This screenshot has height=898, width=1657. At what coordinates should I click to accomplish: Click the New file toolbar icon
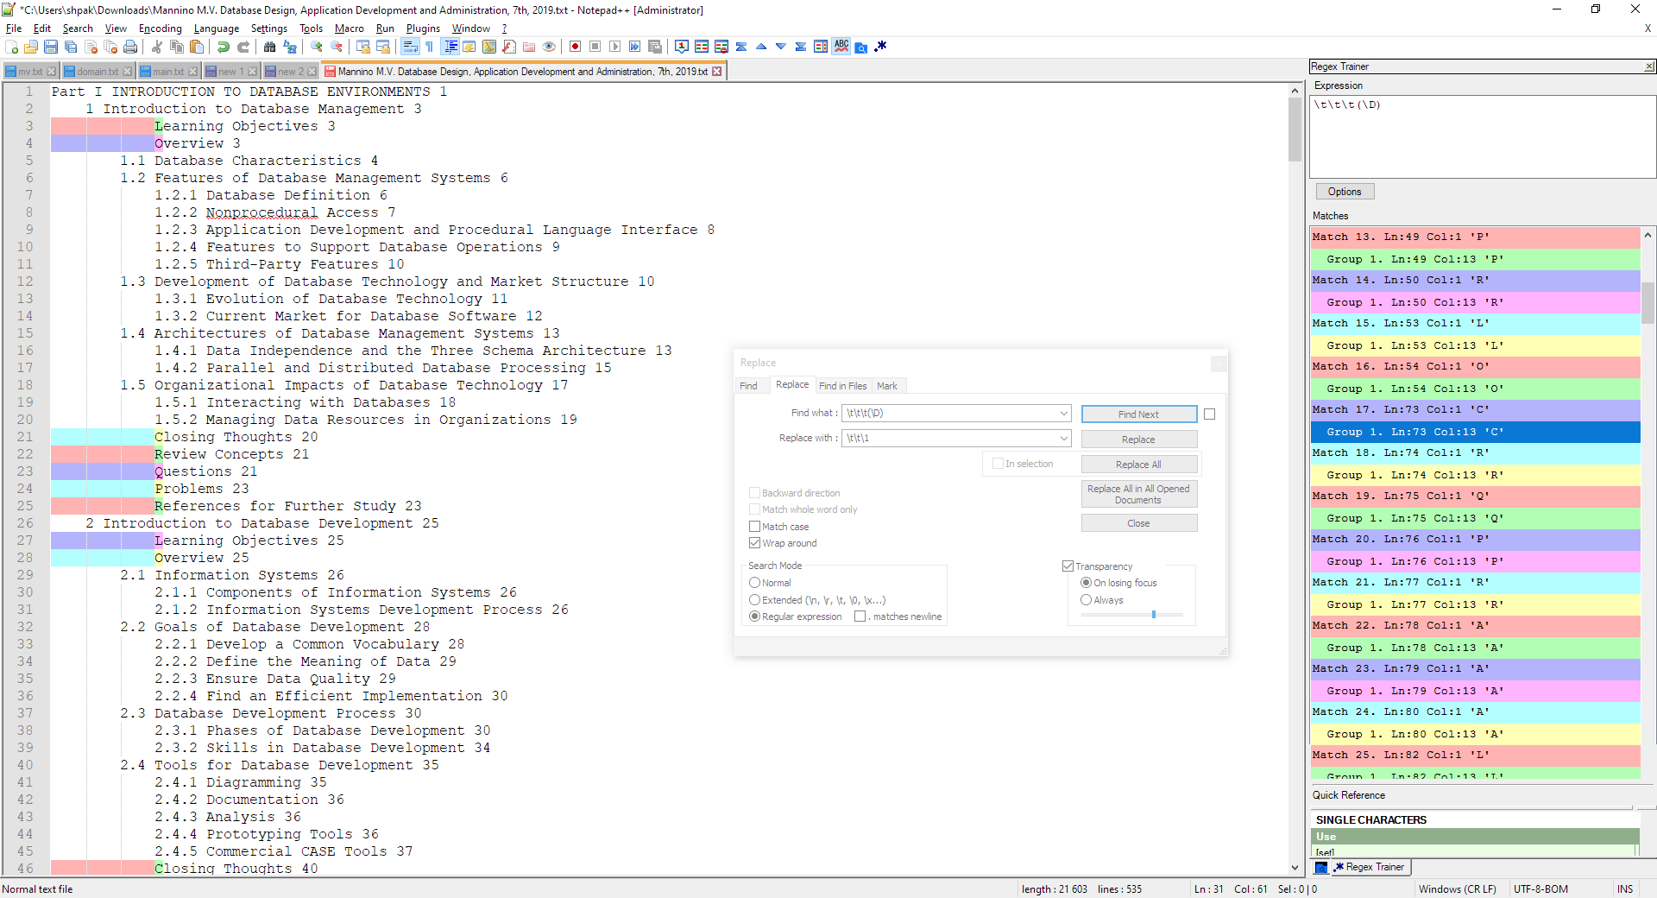[x=11, y=47]
